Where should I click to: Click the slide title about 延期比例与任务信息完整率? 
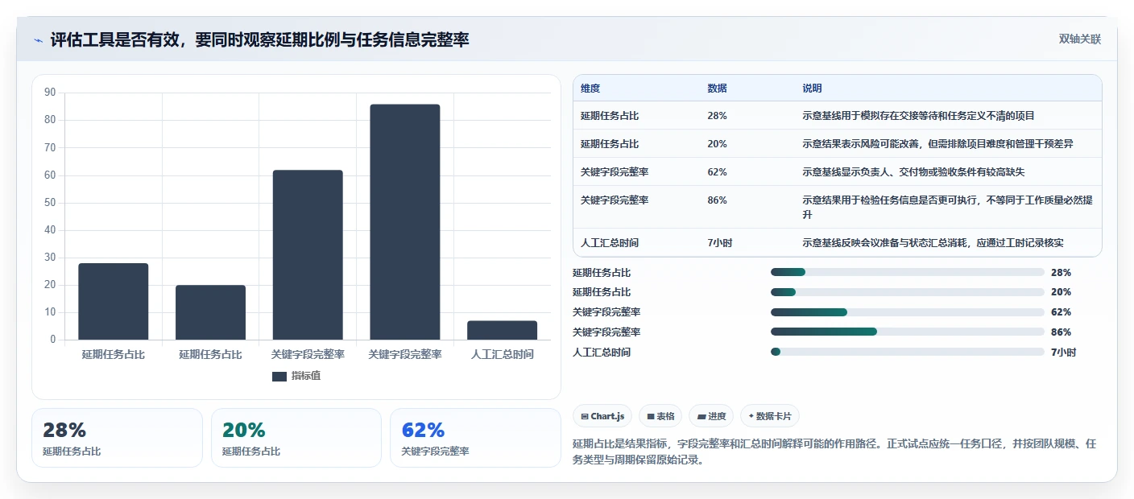point(259,39)
